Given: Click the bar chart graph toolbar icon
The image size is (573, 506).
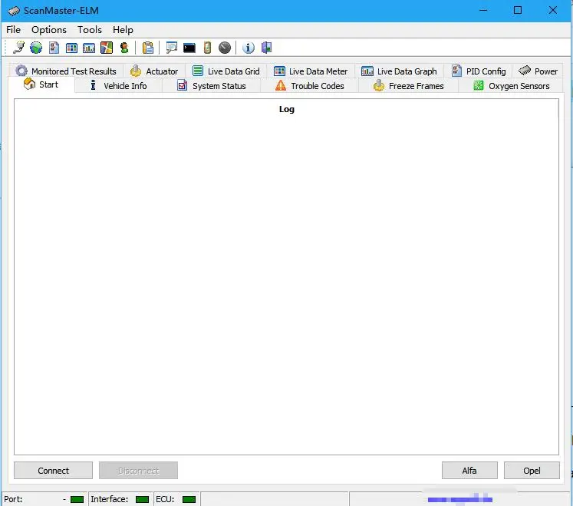Looking at the screenshot, I should click(89, 48).
